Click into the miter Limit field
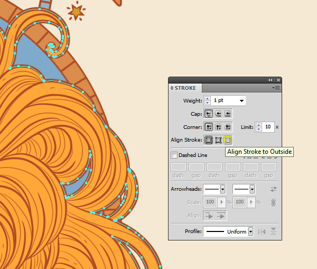The width and height of the screenshot is (317, 269). [x=268, y=127]
